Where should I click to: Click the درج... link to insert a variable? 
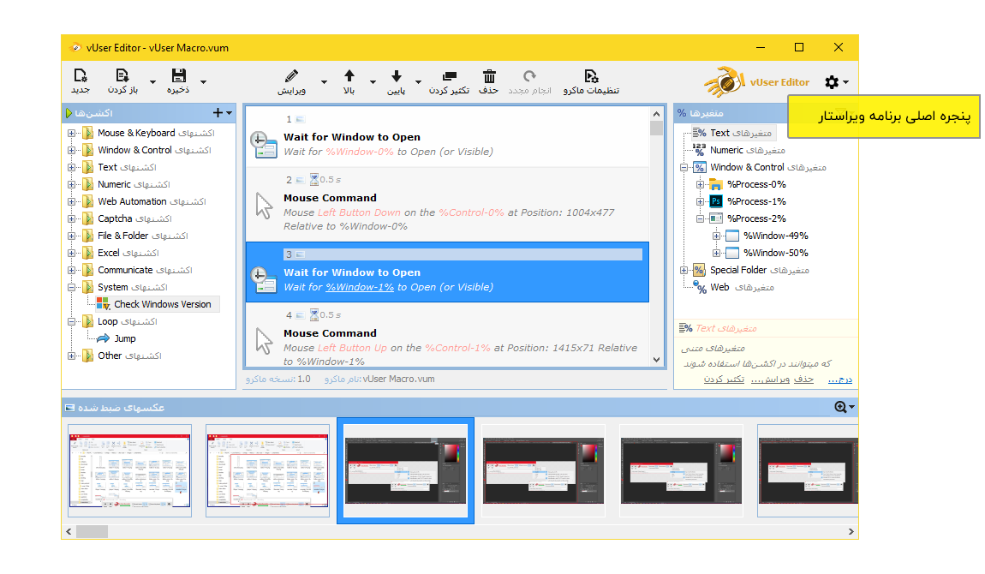(x=839, y=378)
